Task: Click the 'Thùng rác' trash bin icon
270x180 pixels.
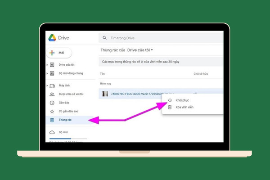Action: [x=52, y=120]
